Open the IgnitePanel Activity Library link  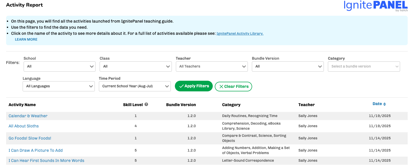(x=240, y=34)
